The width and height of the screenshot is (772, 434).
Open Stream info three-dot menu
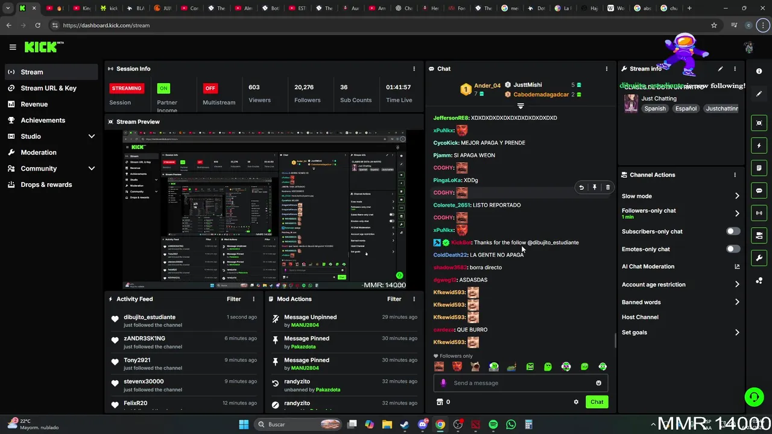(735, 69)
